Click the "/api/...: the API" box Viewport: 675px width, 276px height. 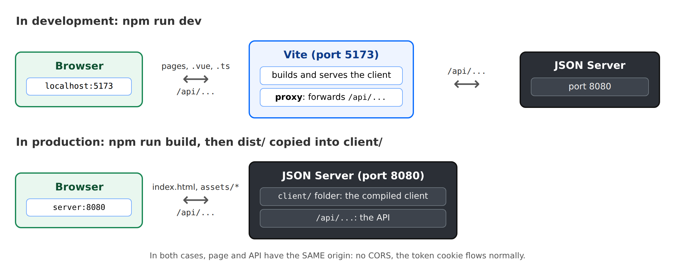tap(353, 218)
